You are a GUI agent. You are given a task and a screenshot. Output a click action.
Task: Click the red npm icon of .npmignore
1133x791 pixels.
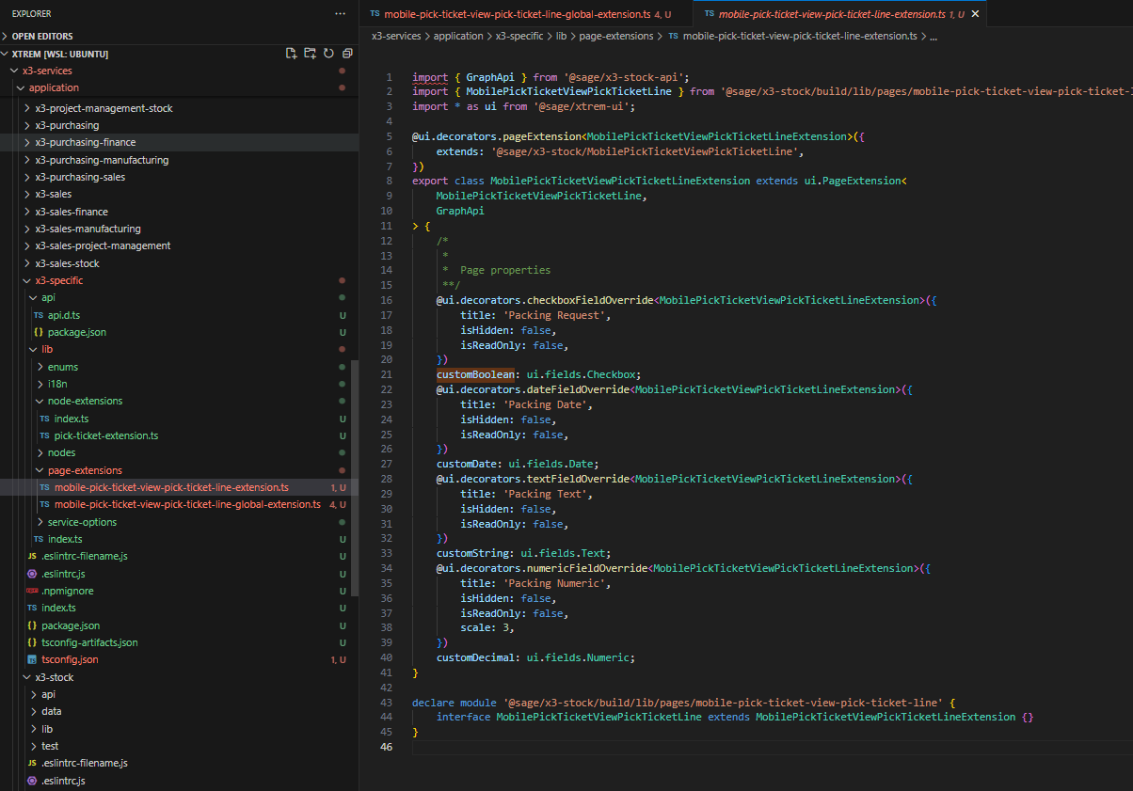point(32,591)
